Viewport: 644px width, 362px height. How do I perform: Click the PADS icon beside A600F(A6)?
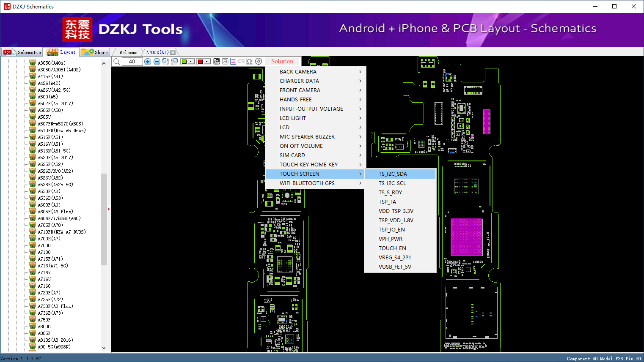point(33,205)
